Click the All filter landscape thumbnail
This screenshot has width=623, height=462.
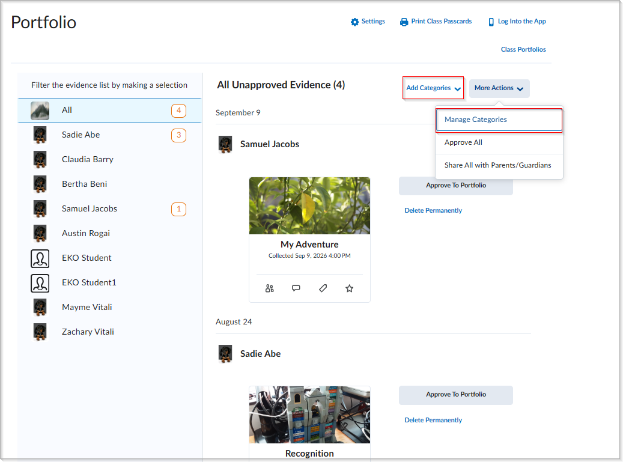tap(40, 111)
